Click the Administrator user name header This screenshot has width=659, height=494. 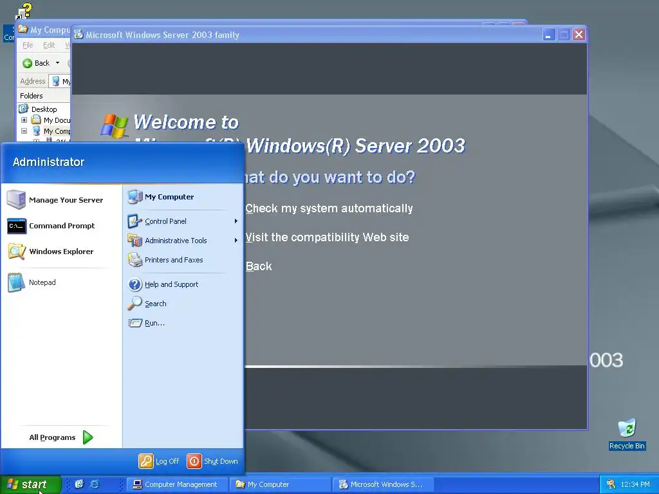click(48, 161)
